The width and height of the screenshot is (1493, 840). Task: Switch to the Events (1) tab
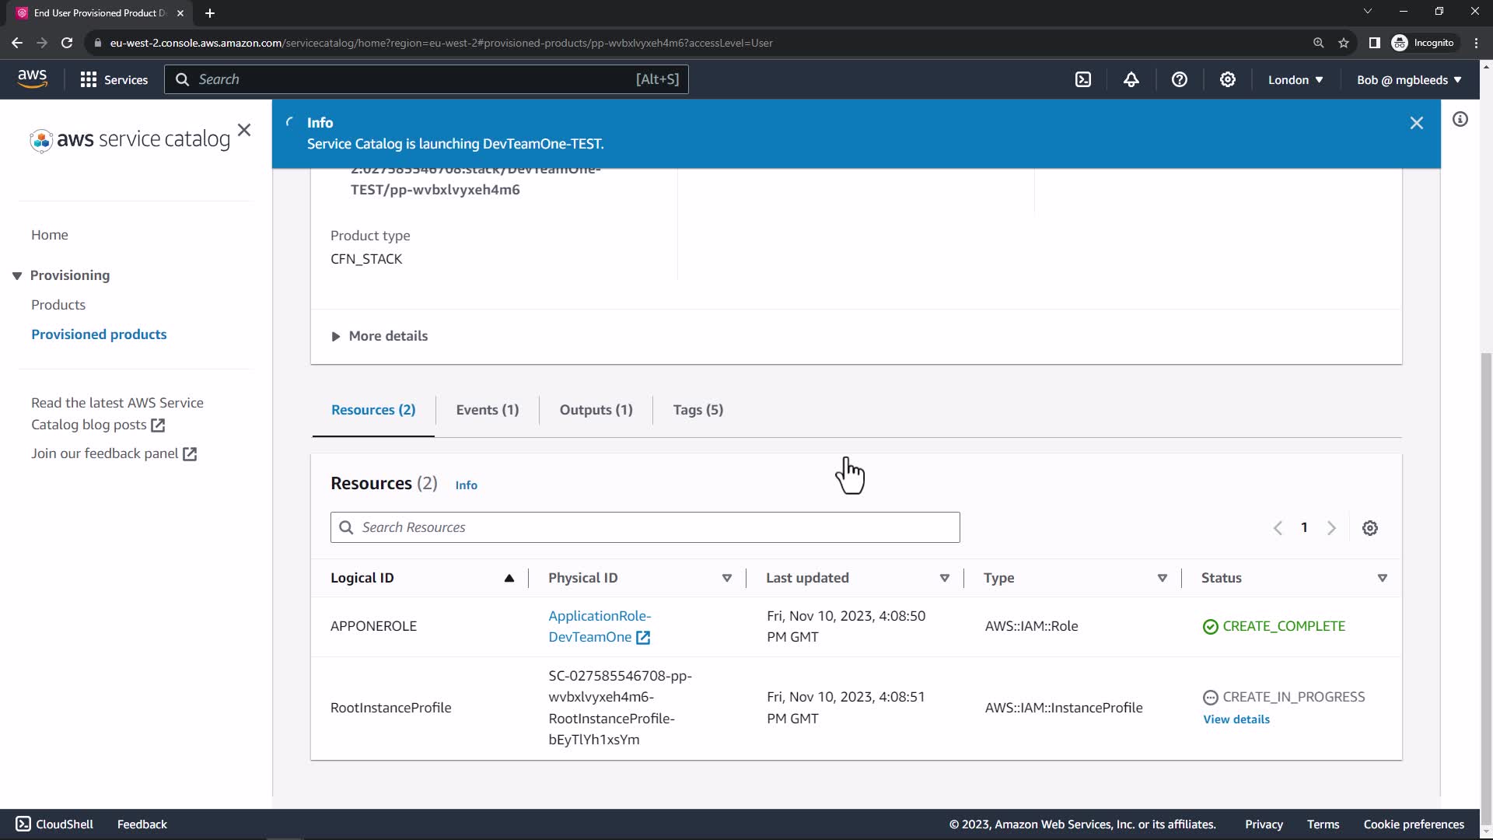487,410
